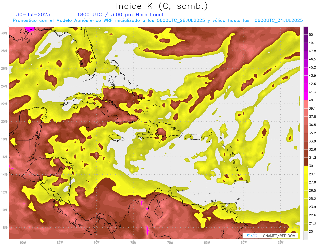The width and height of the screenshot is (318, 246).
Task: Click the "85W" longitude axis label
Action: (60, 243)
